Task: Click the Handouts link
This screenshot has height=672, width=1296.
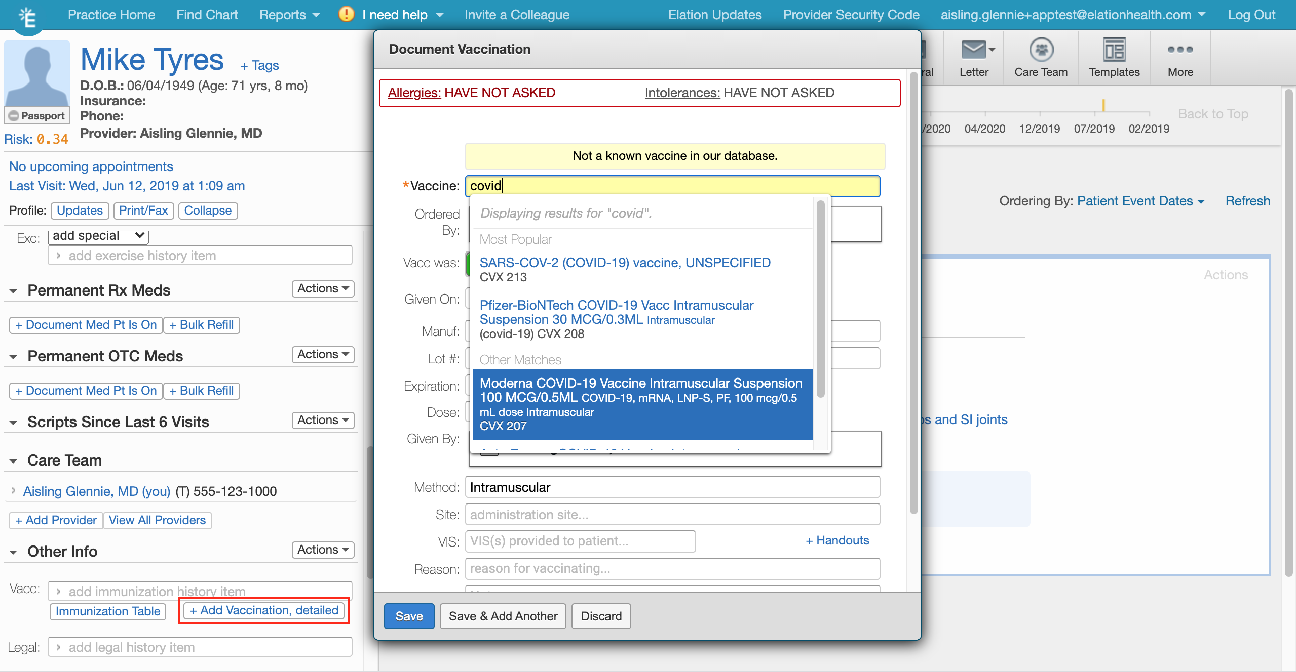Action: click(x=837, y=540)
